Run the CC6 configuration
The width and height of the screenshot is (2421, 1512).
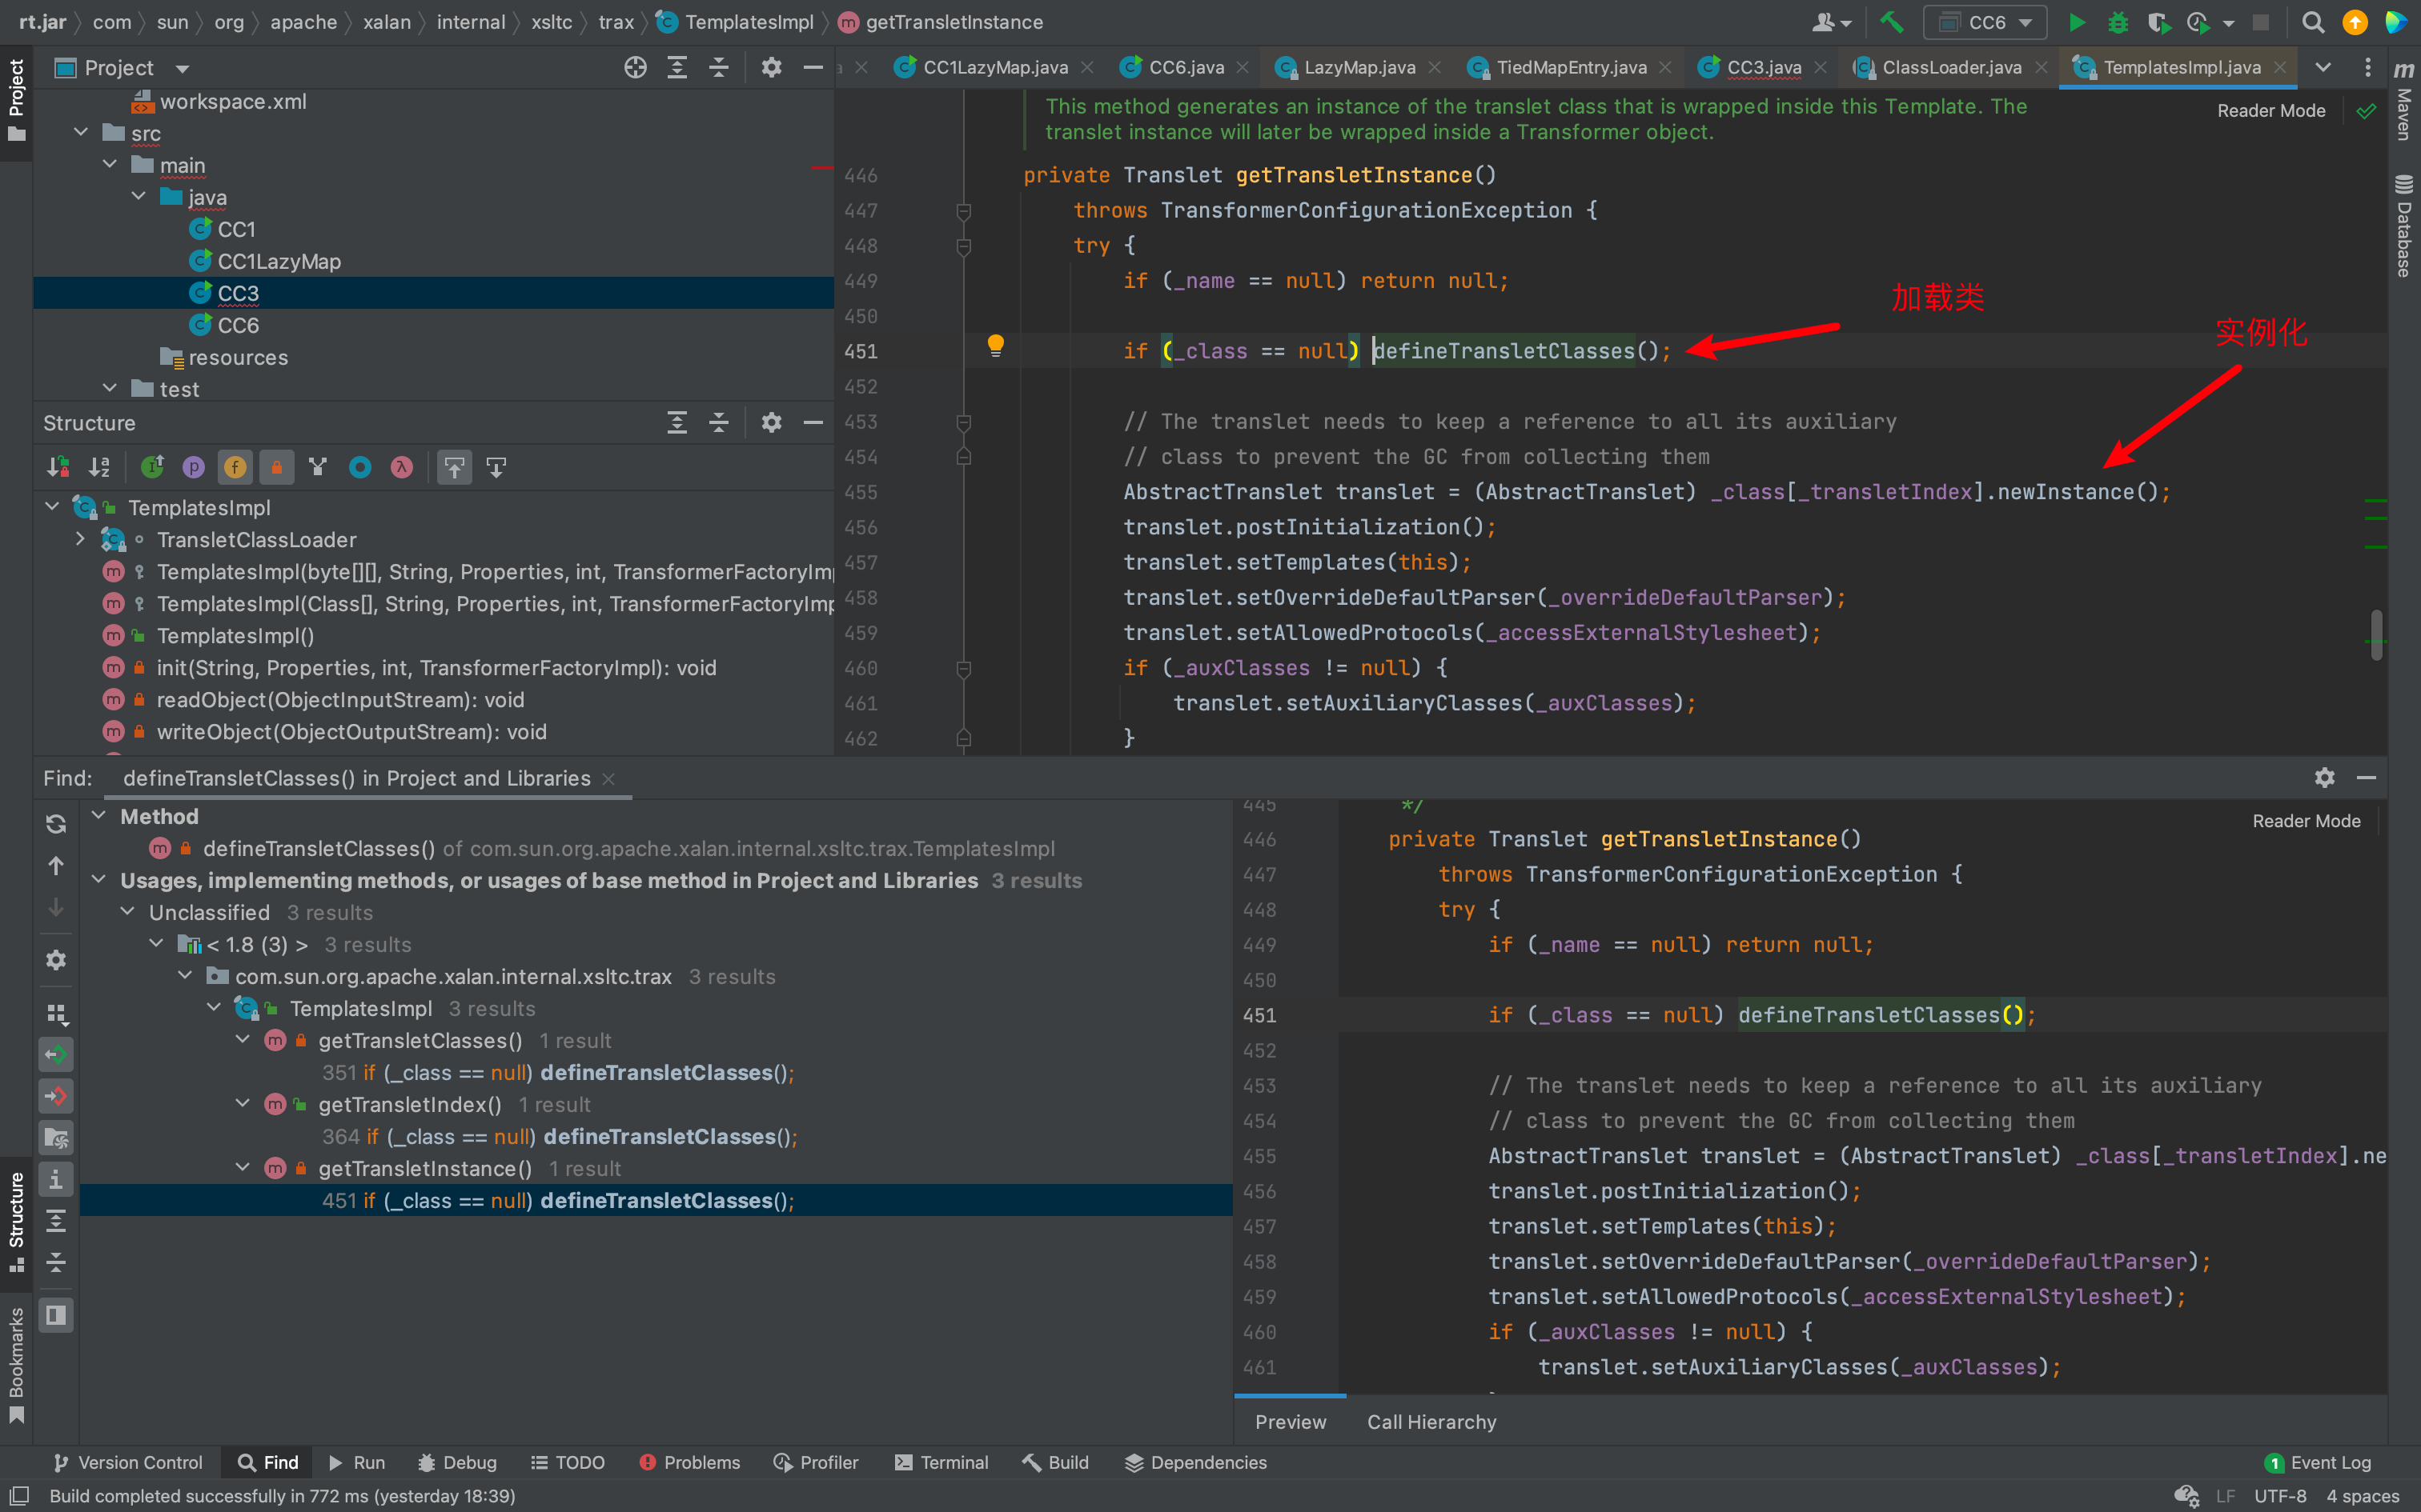coord(2077,22)
